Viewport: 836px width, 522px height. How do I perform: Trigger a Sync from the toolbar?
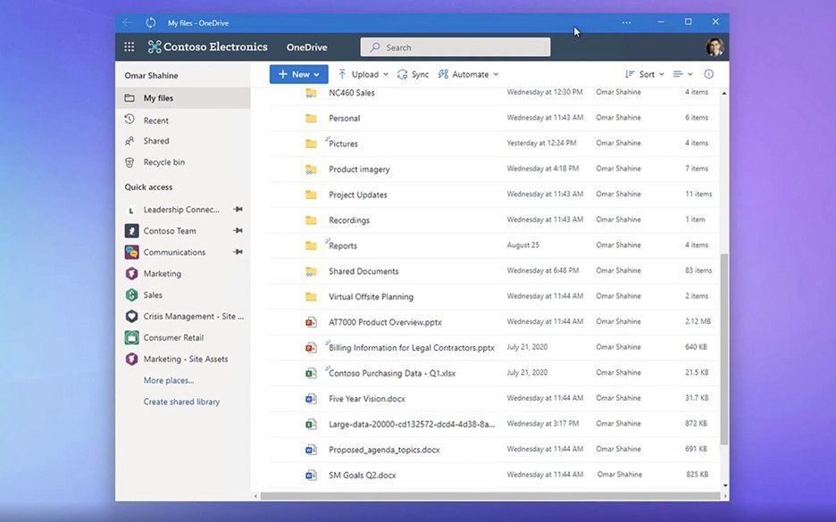tap(414, 74)
